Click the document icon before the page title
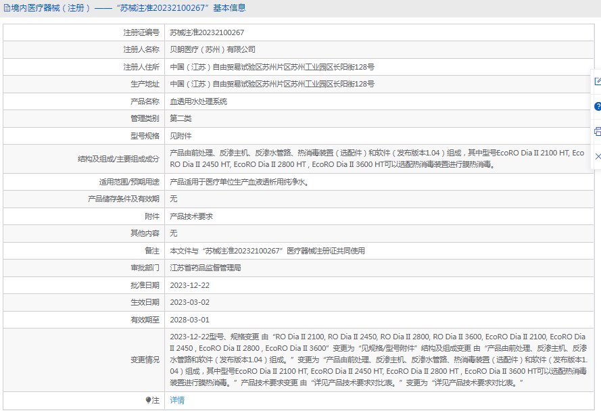601x413 pixels. click(7, 8)
